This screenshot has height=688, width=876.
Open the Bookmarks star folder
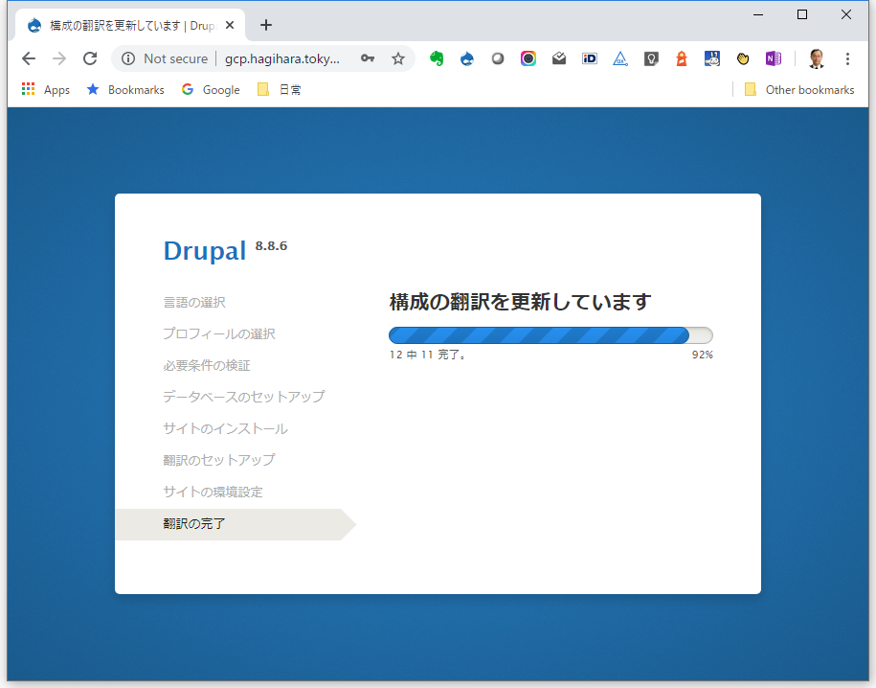125,89
